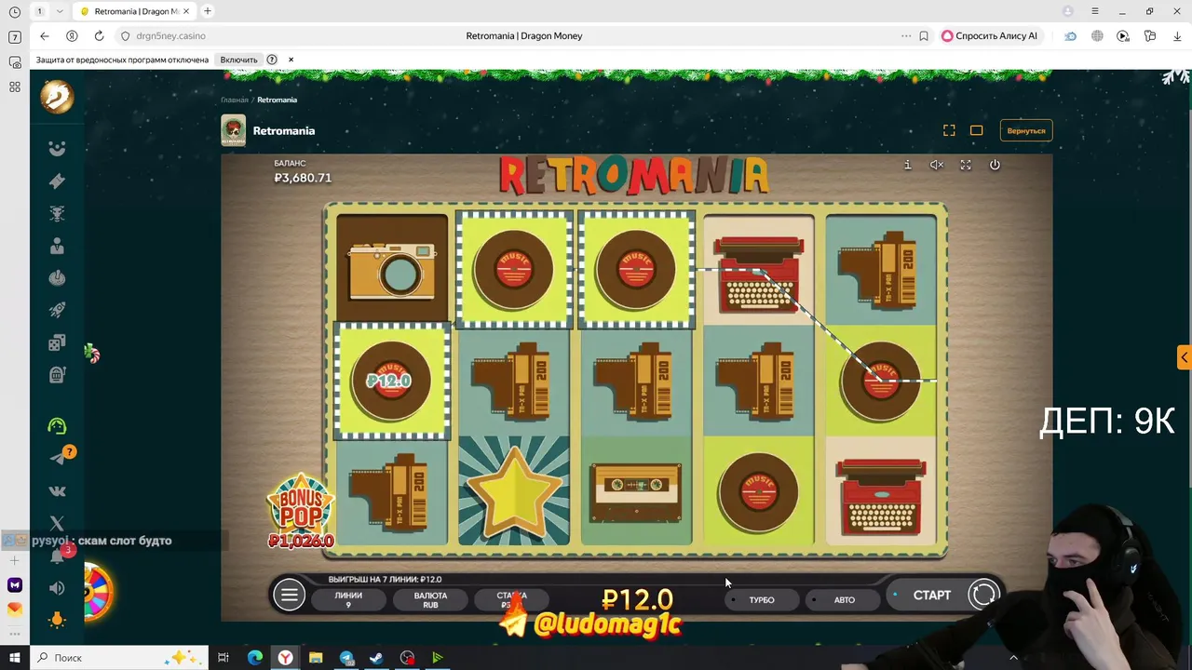The image size is (1192, 670).
Task: Open the mail icon in browser sidebar
Action: [x=14, y=610]
